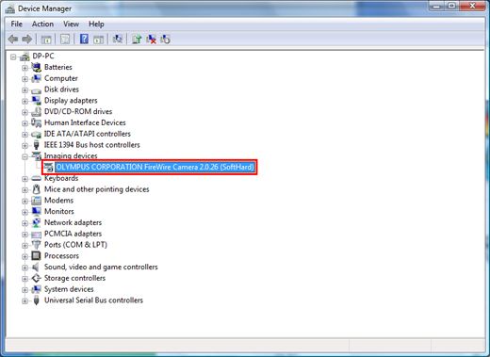Expand the Disk drives node
The image size is (490, 357).
(x=24, y=90)
